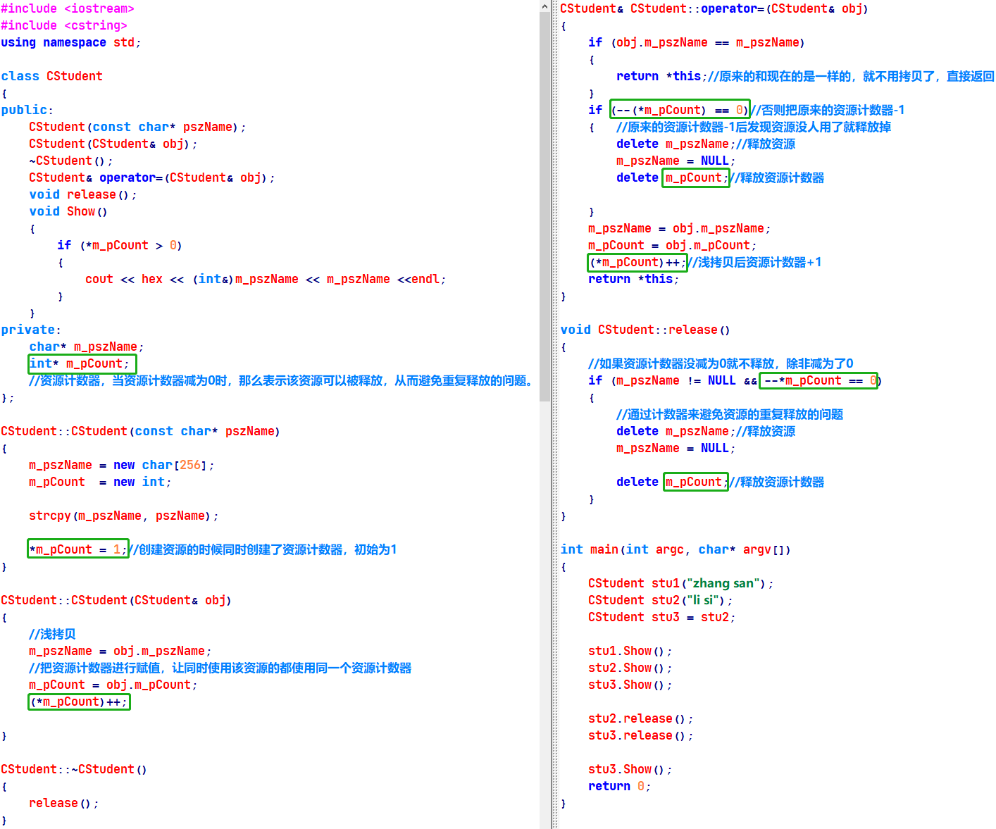Click the '//浅拷贝' comment line

pyautogui.click(x=52, y=634)
